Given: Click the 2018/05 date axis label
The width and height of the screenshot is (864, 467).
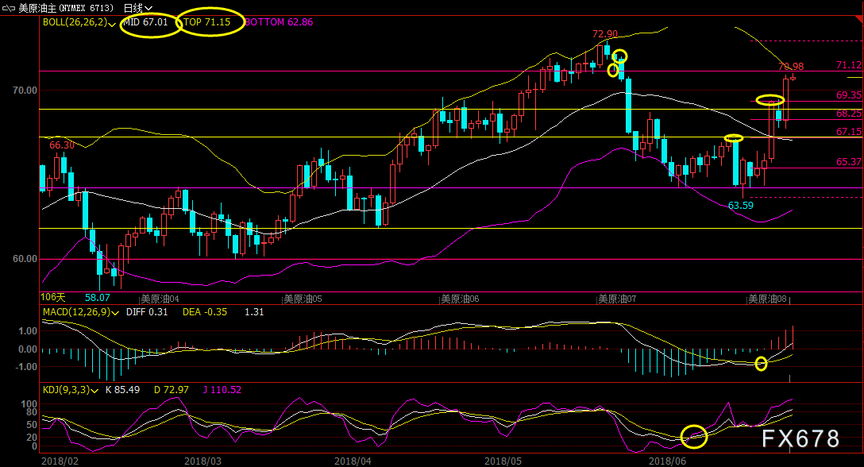Looking at the screenshot, I should pyautogui.click(x=503, y=461).
